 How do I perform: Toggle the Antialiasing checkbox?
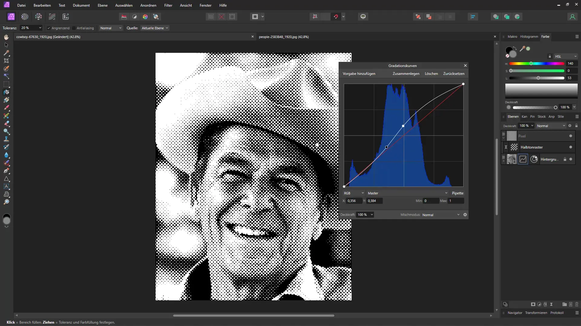pos(74,28)
